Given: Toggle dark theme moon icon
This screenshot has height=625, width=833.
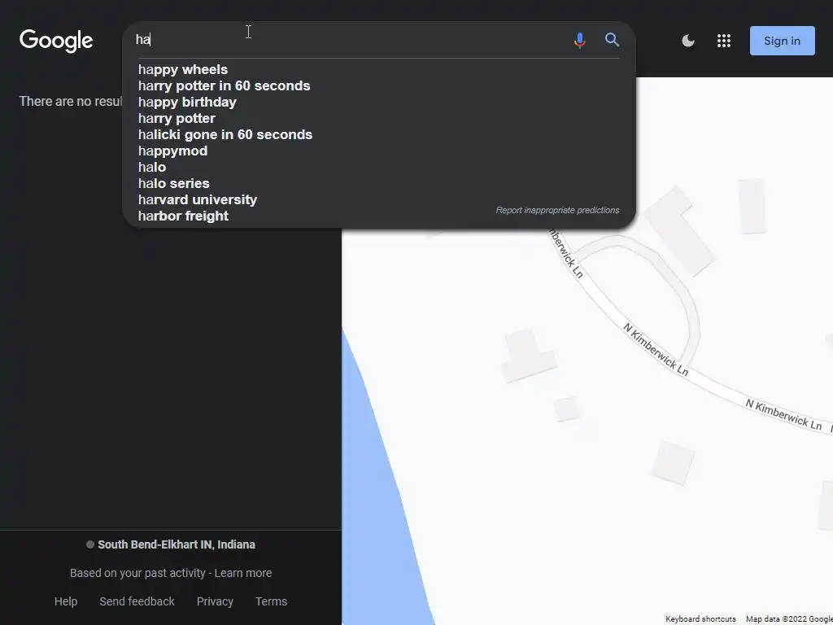Looking at the screenshot, I should click(x=688, y=41).
